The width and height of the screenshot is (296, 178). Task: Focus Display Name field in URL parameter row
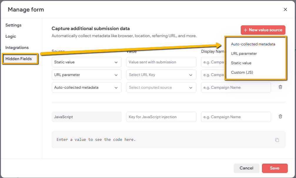point(213,75)
